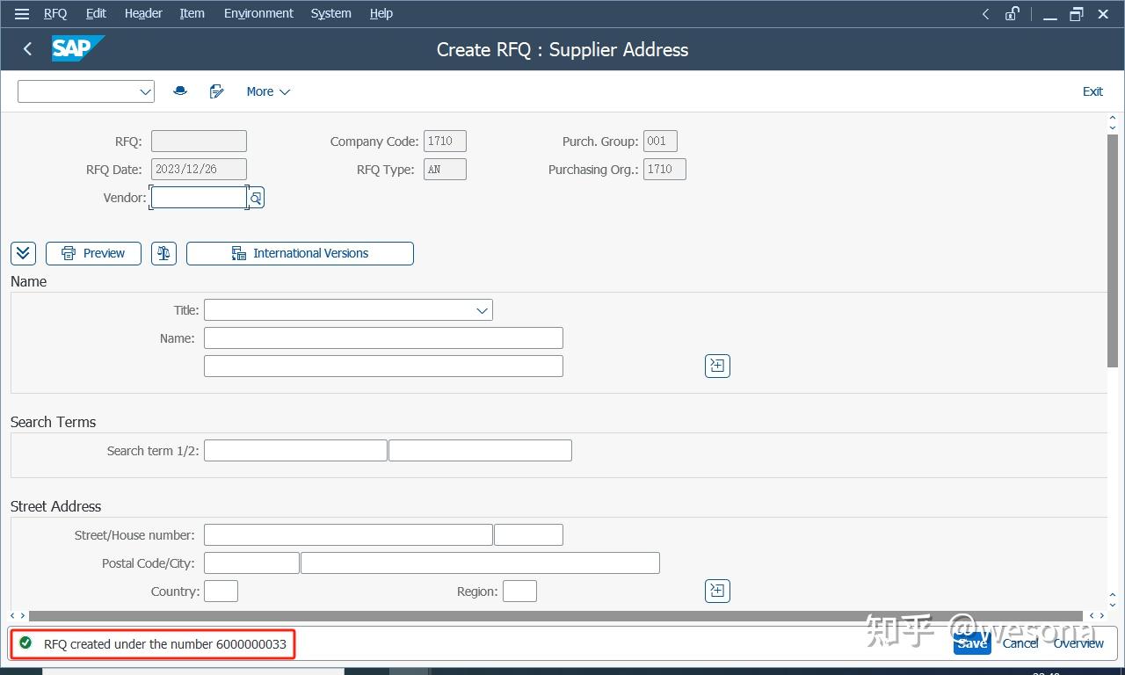
Task: Click the session keyboard icon in the title bar
Action: coord(1012,14)
